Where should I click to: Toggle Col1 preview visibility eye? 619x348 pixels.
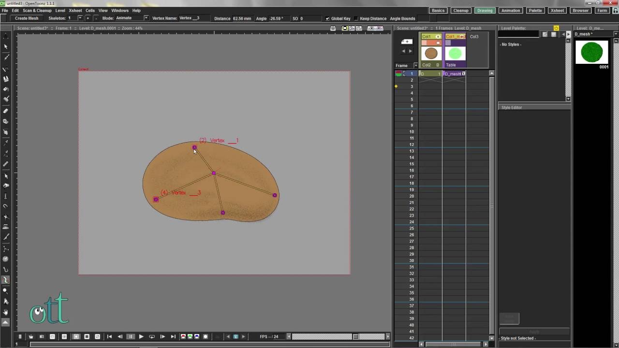pos(438,37)
